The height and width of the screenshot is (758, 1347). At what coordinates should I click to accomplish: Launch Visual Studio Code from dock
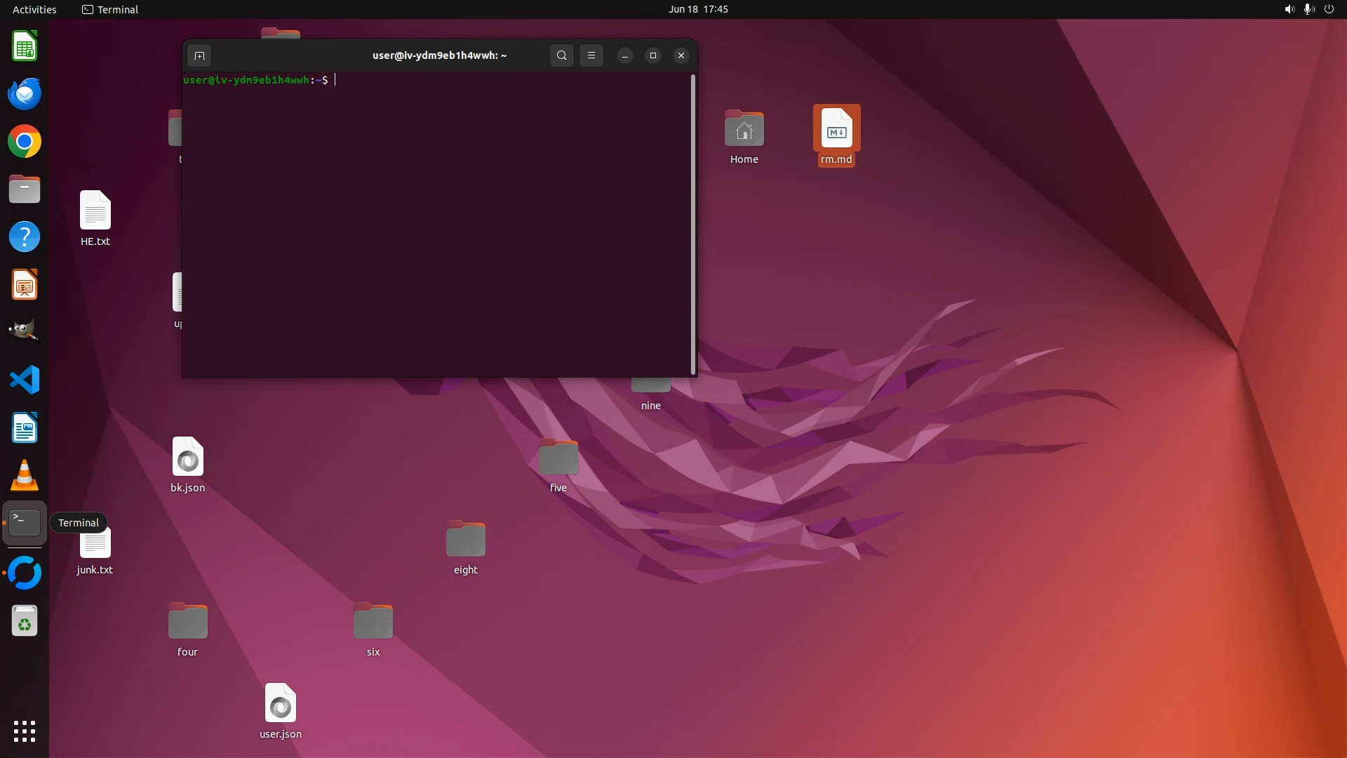pyautogui.click(x=25, y=380)
